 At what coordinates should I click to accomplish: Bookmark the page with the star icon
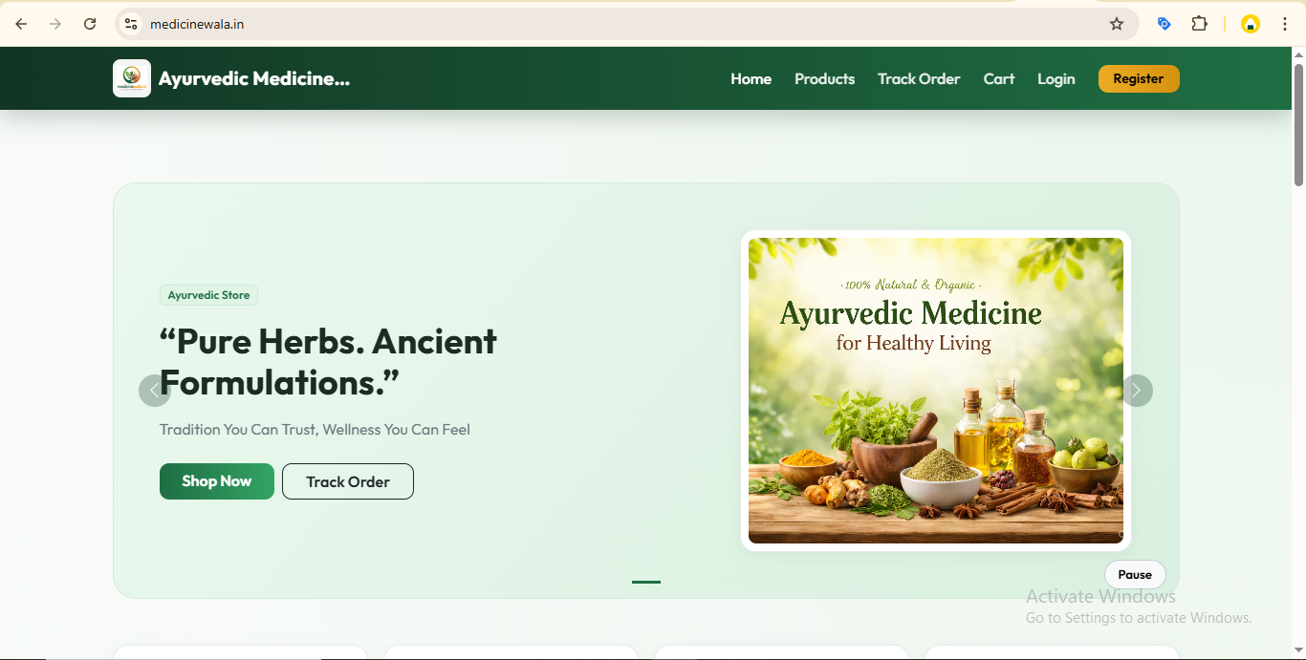[1116, 24]
